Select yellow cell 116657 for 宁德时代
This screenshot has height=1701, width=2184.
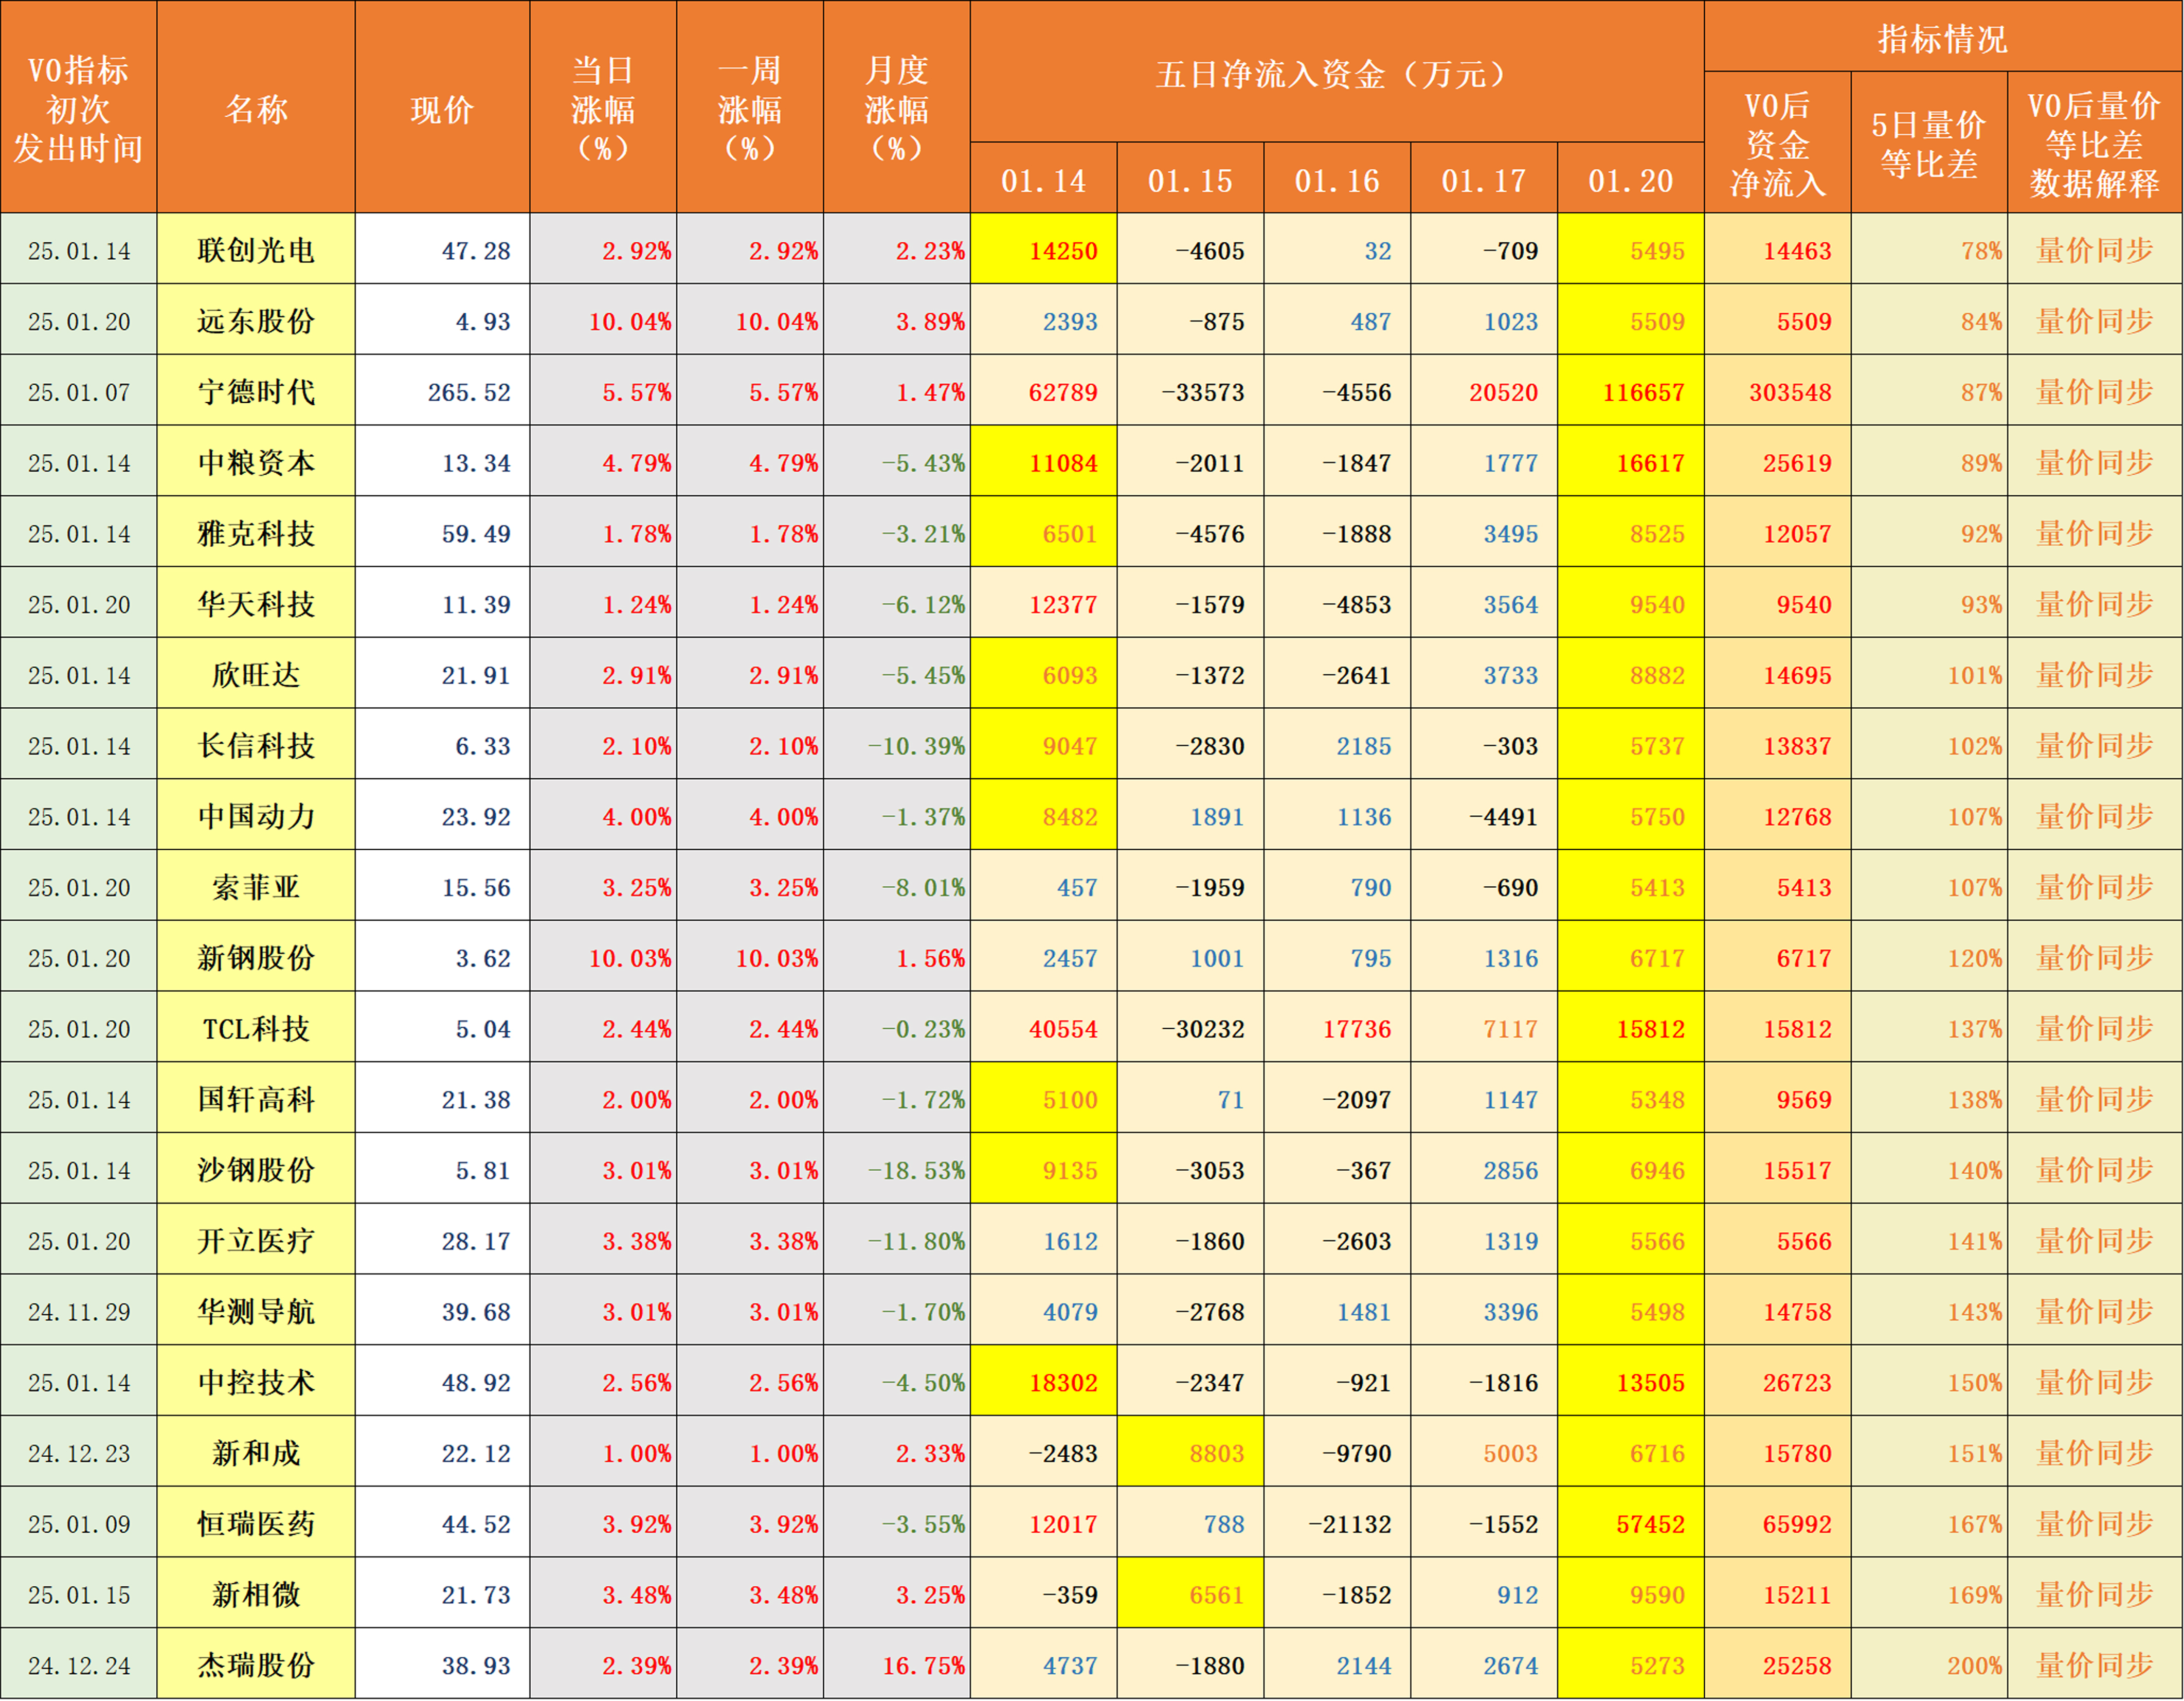[x=1630, y=392]
